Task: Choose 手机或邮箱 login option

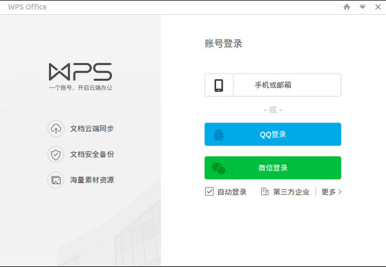Action: (273, 85)
